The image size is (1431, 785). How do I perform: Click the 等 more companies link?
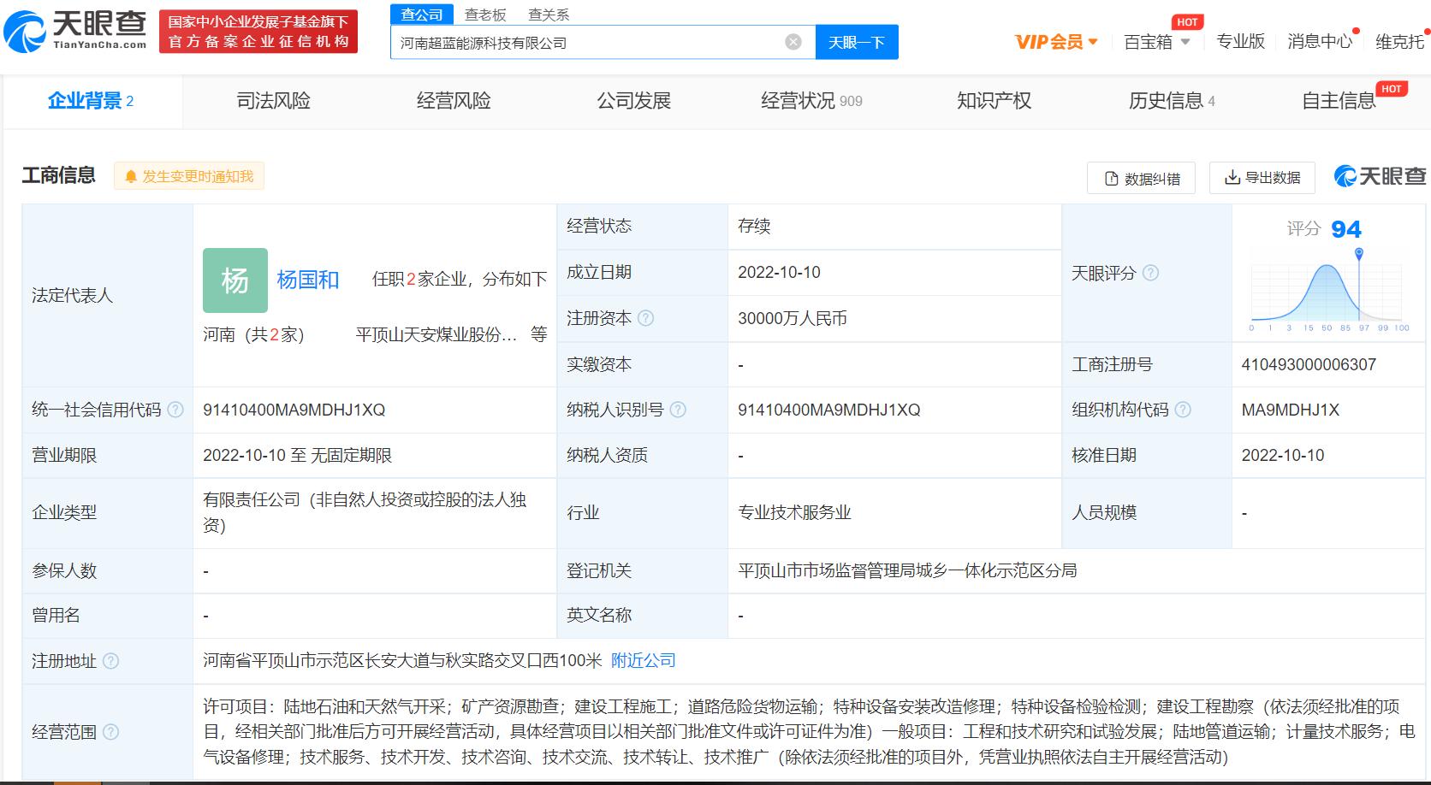(x=538, y=334)
